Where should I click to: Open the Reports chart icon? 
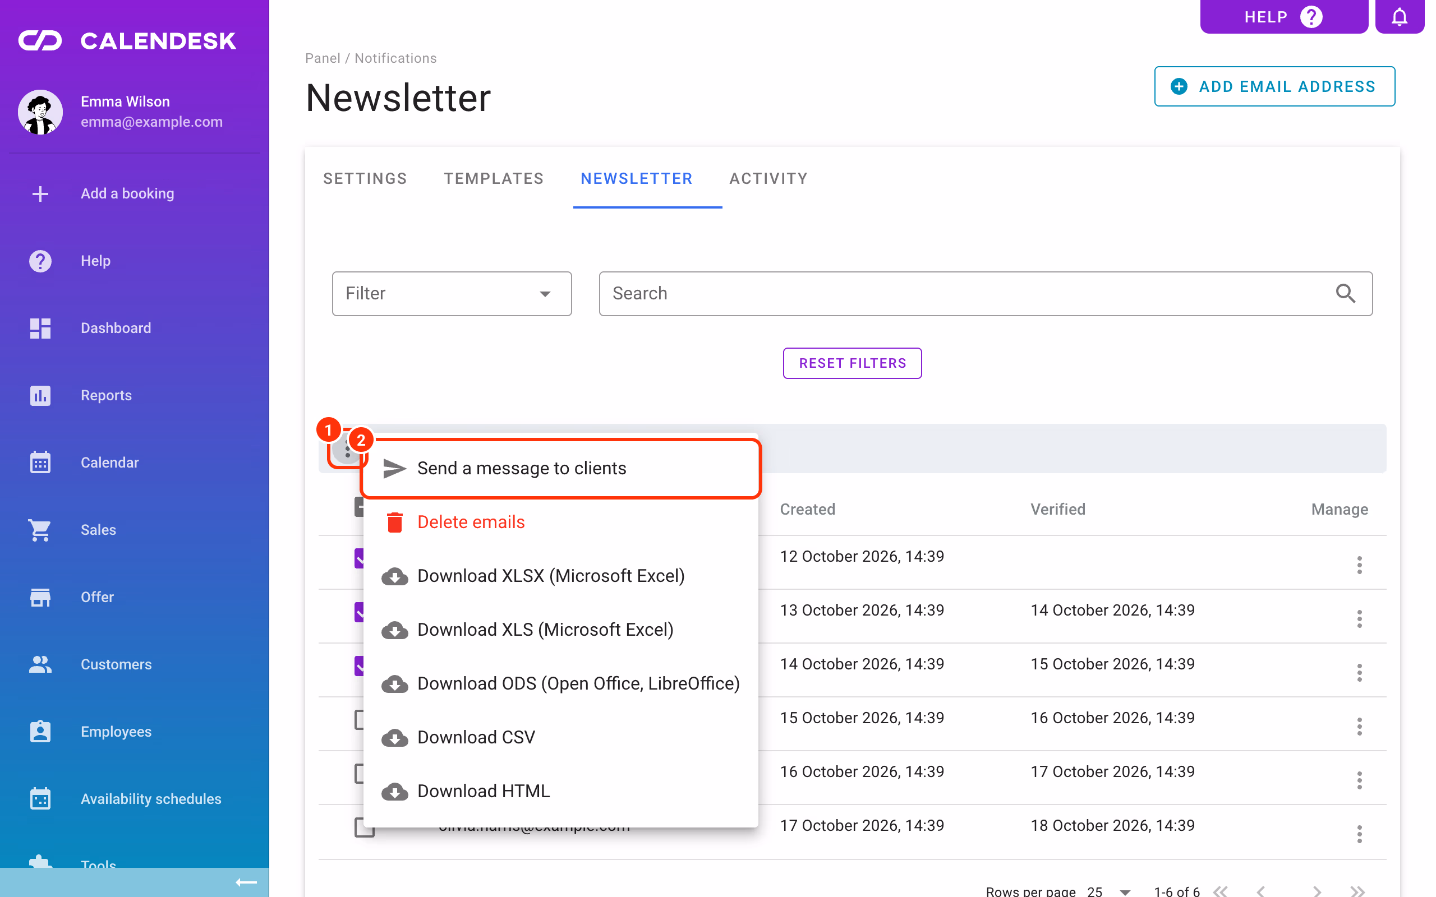pyautogui.click(x=40, y=395)
